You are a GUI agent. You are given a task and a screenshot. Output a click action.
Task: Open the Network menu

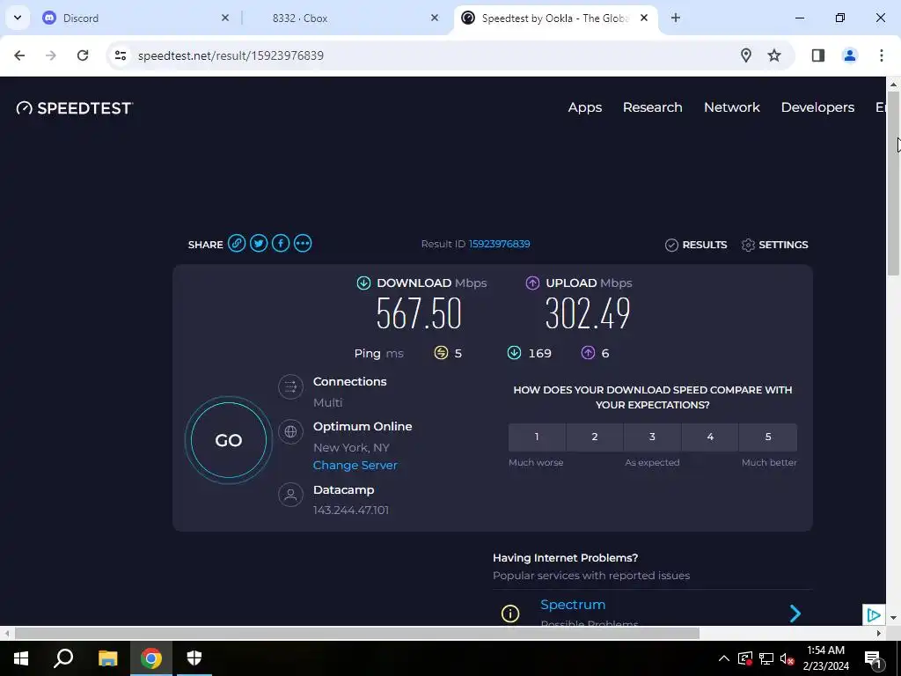click(732, 107)
